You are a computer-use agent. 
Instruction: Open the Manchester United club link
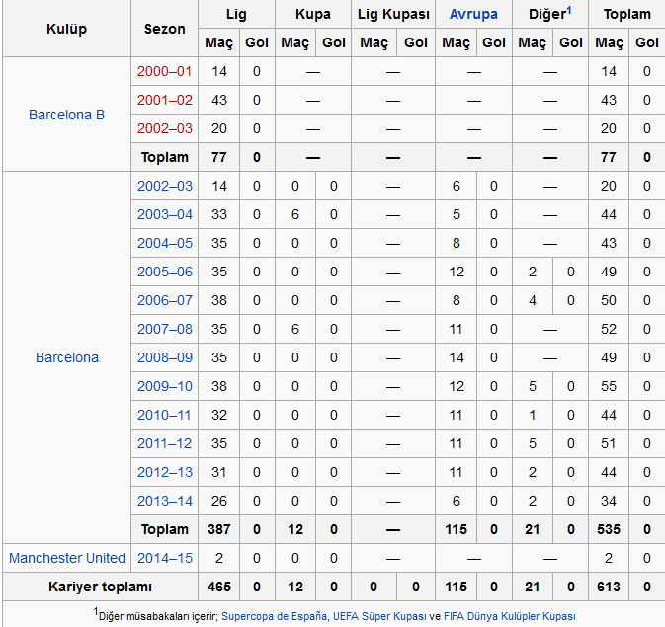pyautogui.click(x=67, y=558)
